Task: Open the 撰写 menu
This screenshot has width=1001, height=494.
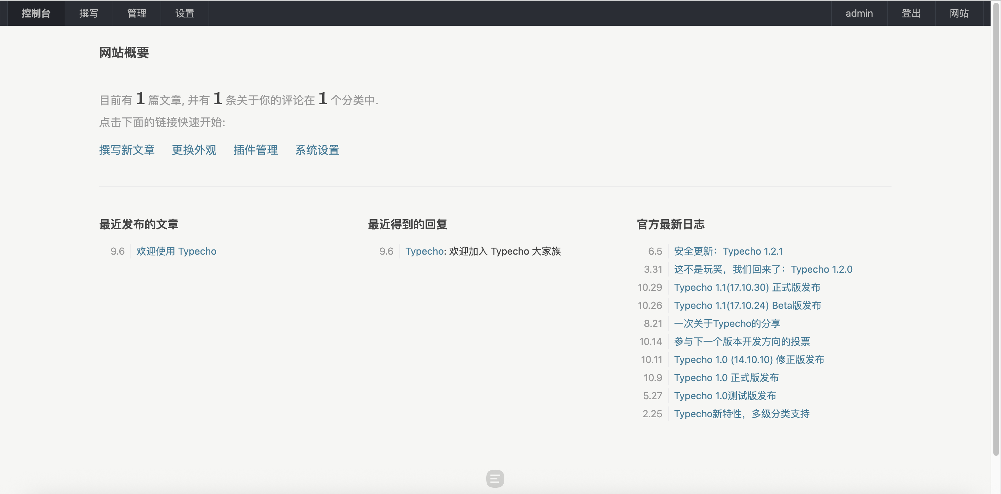Action: pyautogui.click(x=89, y=13)
